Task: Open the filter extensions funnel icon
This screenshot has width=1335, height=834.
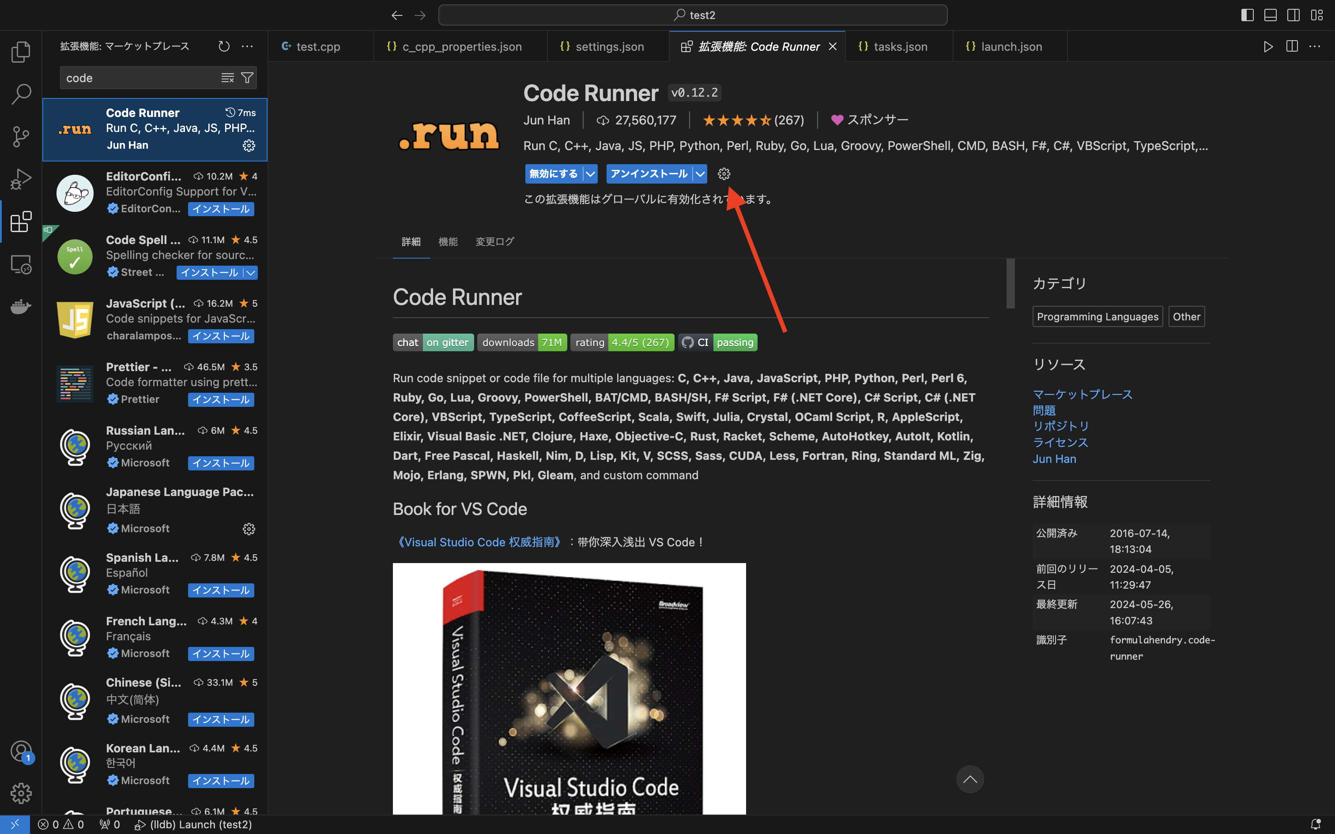Action: pos(248,77)
